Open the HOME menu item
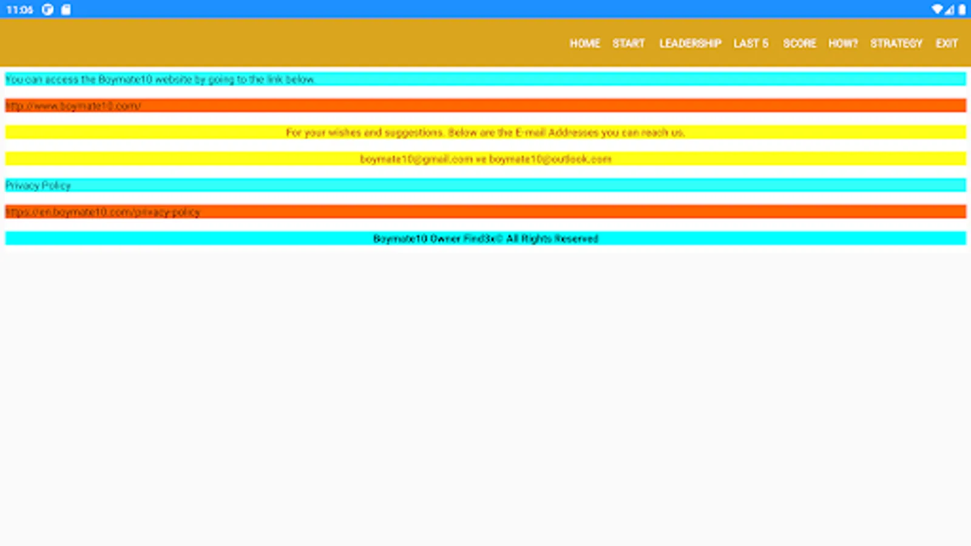 pos(584,43)
